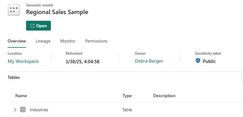Click the semantic model dotted icon
The width and height of the screenshot is (243, 117).
[x=14, y=10]
